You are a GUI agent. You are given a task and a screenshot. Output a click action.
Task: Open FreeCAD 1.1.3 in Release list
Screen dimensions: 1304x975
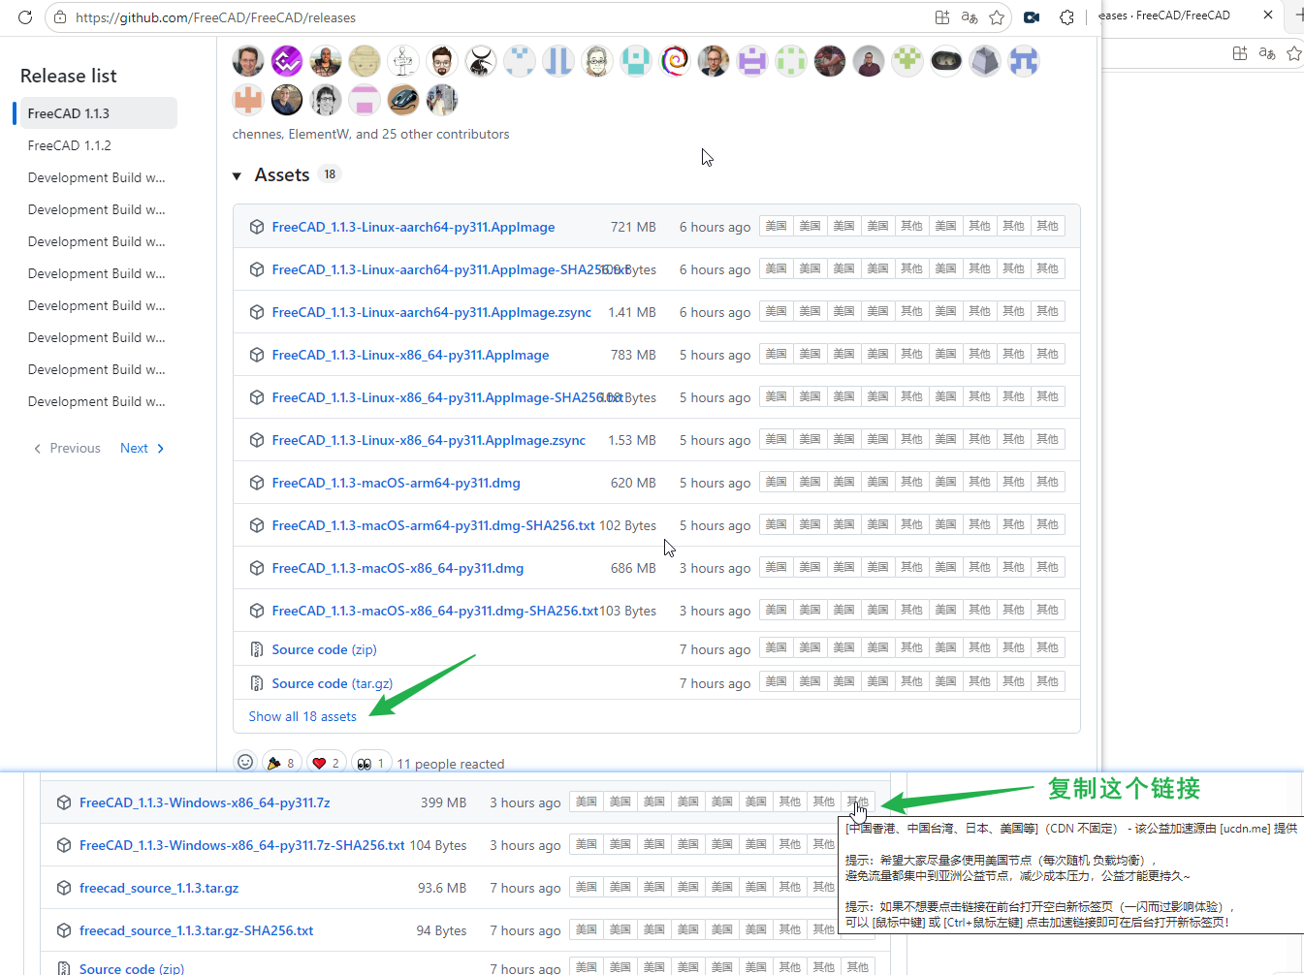[96, 113]
